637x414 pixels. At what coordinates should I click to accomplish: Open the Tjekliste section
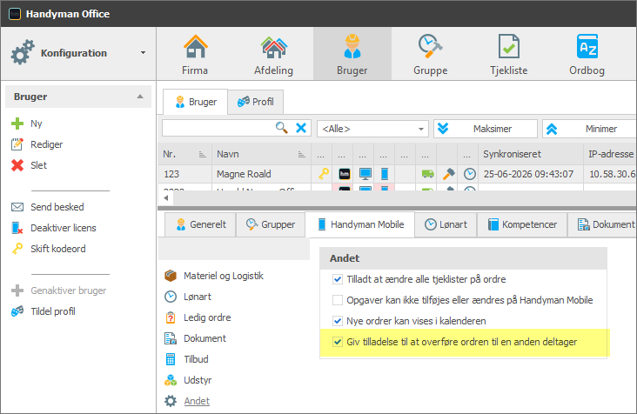(x=508, y=55)
